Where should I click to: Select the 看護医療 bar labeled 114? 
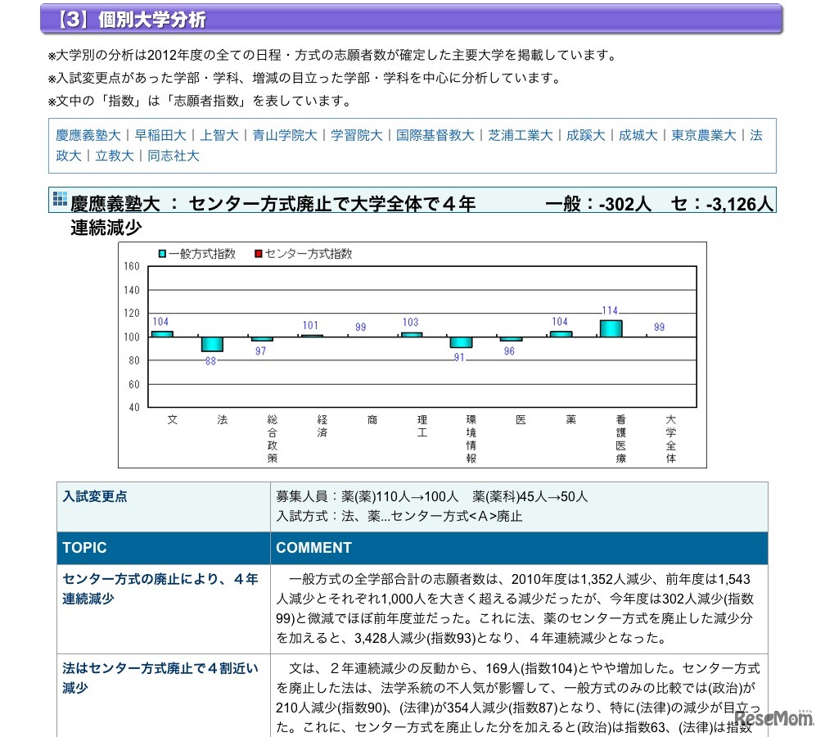coord(611,328)
